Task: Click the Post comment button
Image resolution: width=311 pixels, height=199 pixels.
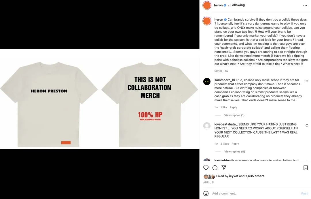Action: pyautogui.click(x=304, y=194)
